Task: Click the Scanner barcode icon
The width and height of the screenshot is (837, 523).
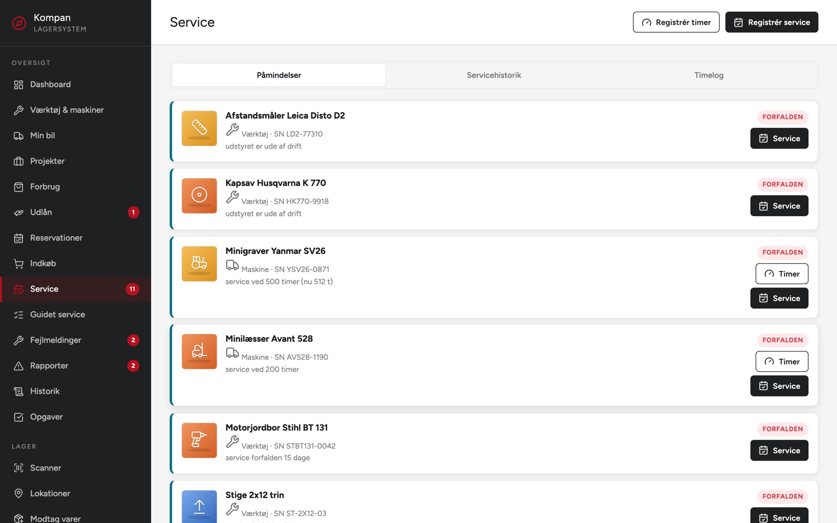Action: tap(18, 468)
